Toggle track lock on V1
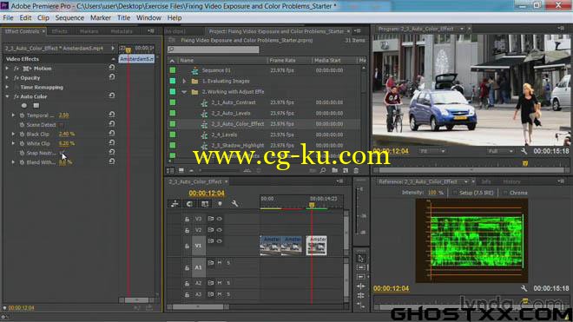This screenshot has width=573, height=322. click(187, 246)
